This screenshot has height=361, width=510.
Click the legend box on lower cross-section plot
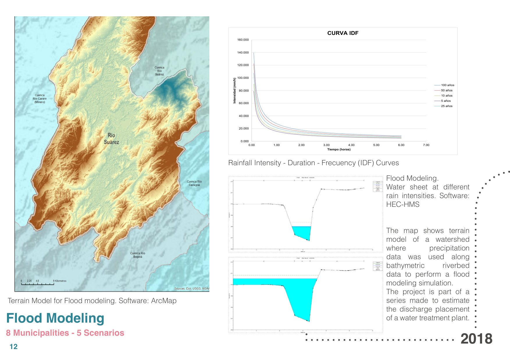pyautogui.click(x=377, y=266)
